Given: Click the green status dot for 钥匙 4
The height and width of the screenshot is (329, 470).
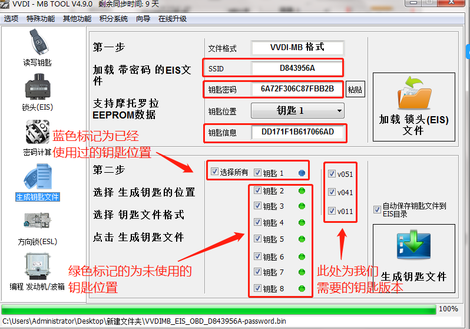Looking at the screenshot, I should [x=302, y=223].
